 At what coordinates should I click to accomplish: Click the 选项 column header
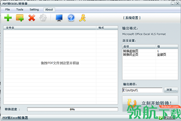tap(139, 47)
